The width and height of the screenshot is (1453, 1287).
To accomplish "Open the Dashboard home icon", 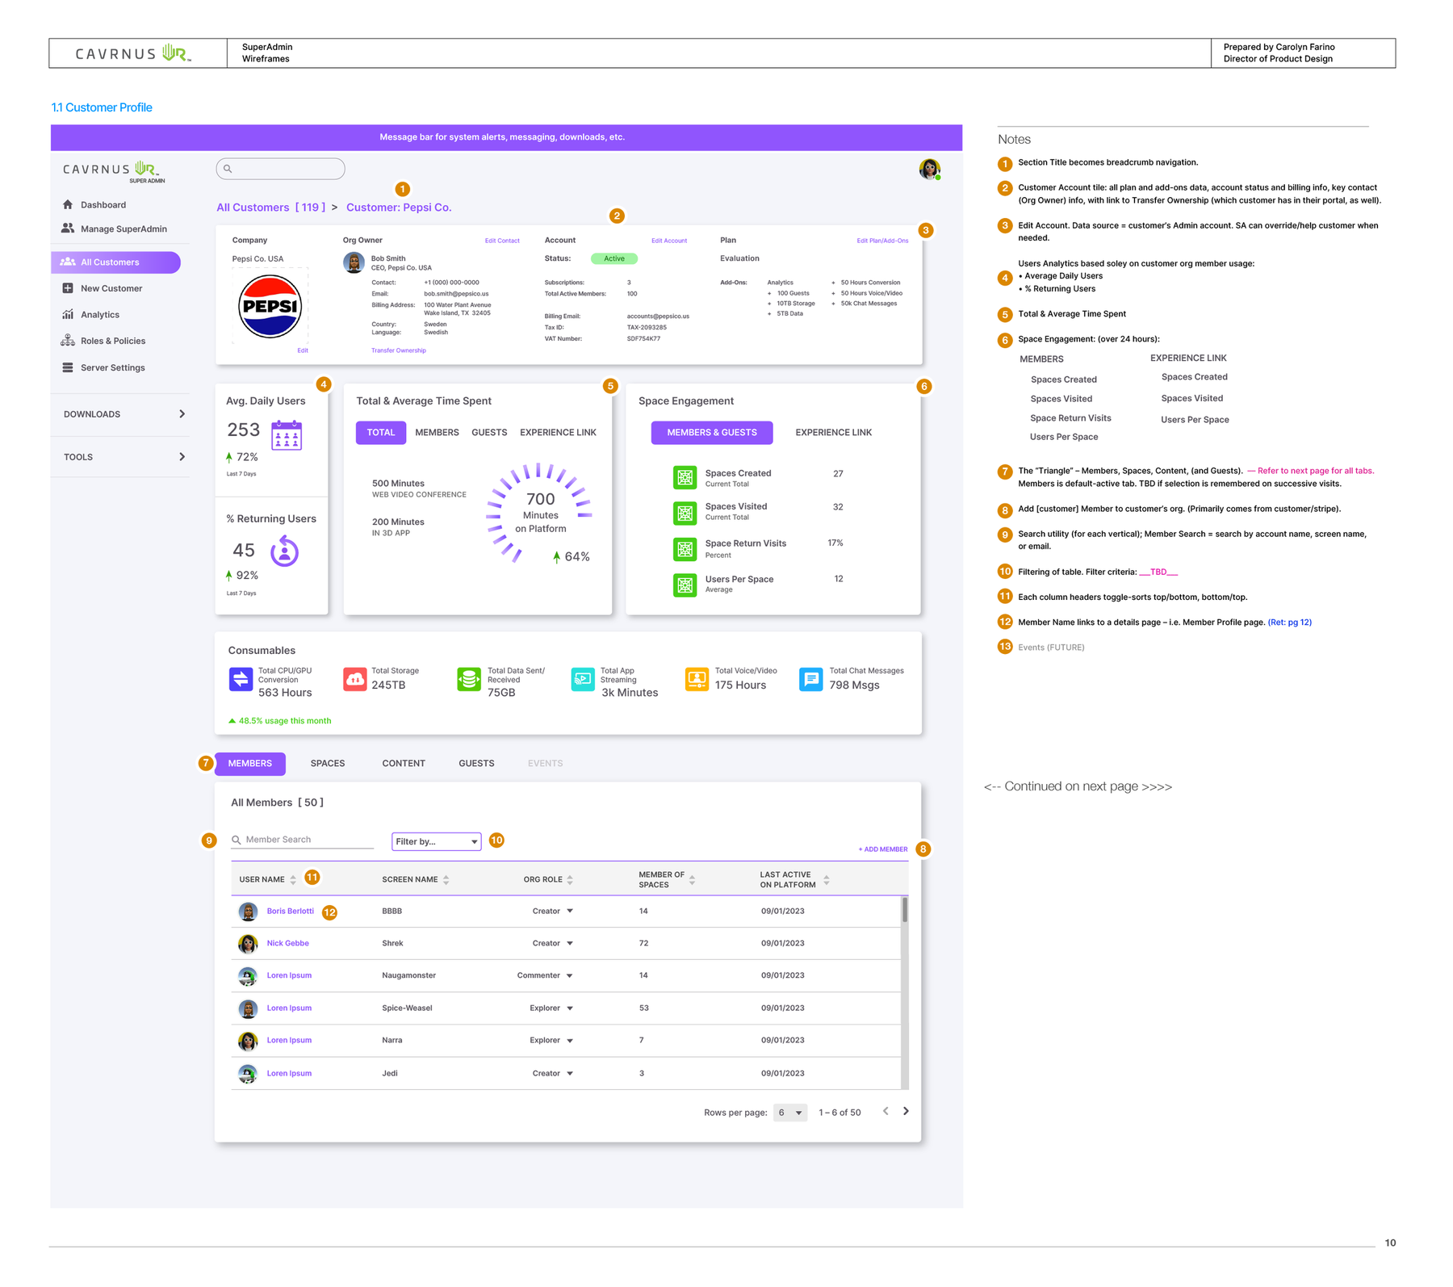I will tap(68, 204).
